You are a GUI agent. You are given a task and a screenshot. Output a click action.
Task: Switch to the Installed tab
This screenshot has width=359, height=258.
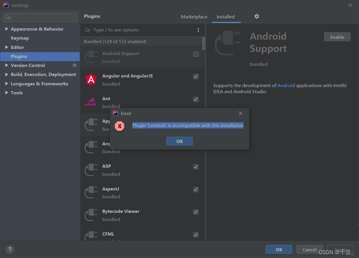[226, 17]
